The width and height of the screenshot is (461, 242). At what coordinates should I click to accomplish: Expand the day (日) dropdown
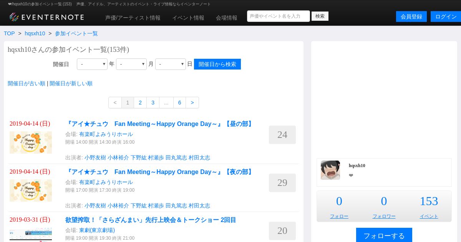click(x=171, y=64)
